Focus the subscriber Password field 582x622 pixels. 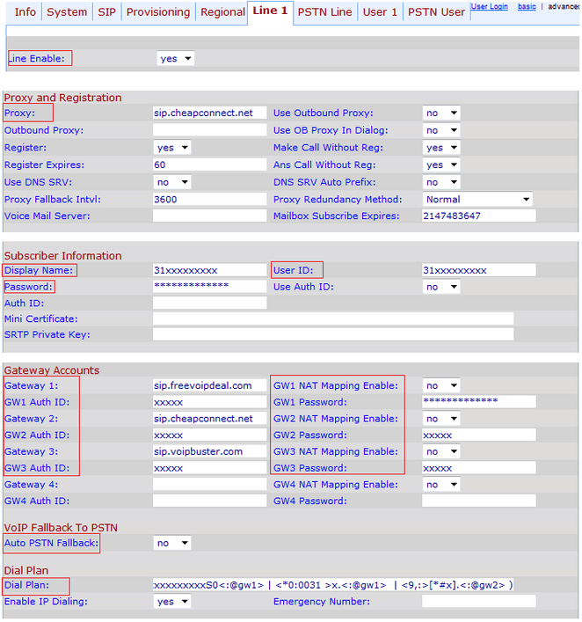click(x=210, y=287)
